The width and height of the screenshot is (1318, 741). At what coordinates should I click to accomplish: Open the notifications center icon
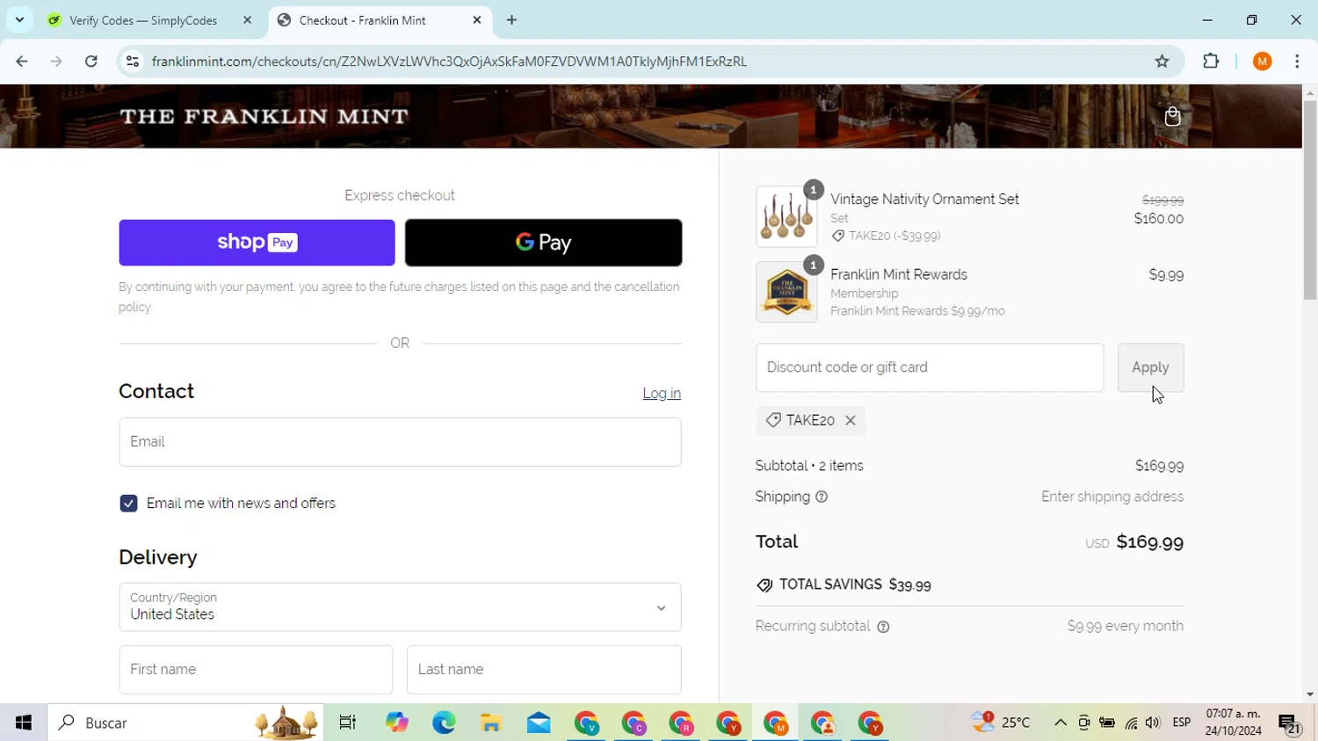tap(1290, 724)
